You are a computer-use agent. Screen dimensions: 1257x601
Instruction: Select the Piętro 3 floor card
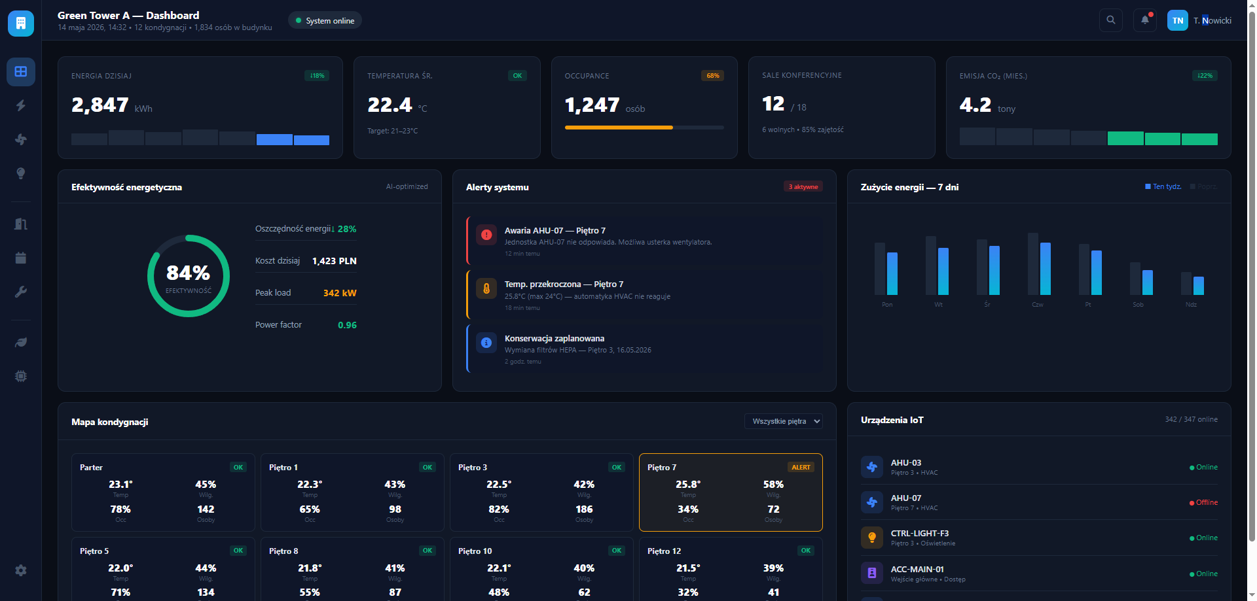541,492
